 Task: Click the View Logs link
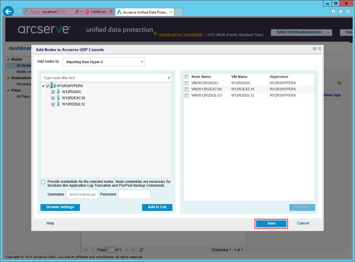(x=332, y=95)
